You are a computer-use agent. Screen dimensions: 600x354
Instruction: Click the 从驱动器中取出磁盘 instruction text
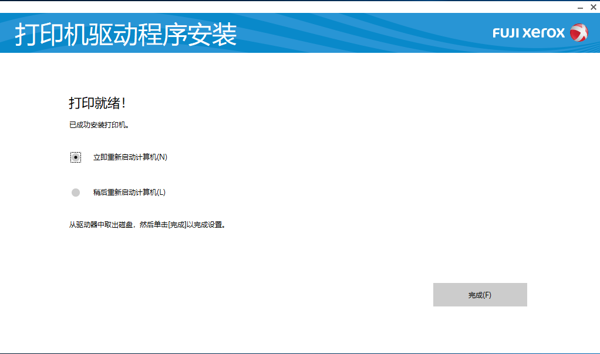click(x=102, y=225)
